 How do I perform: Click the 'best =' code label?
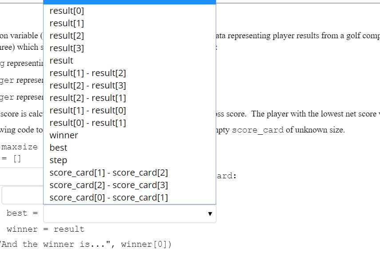pyautogui.click(x=22, y=213)
